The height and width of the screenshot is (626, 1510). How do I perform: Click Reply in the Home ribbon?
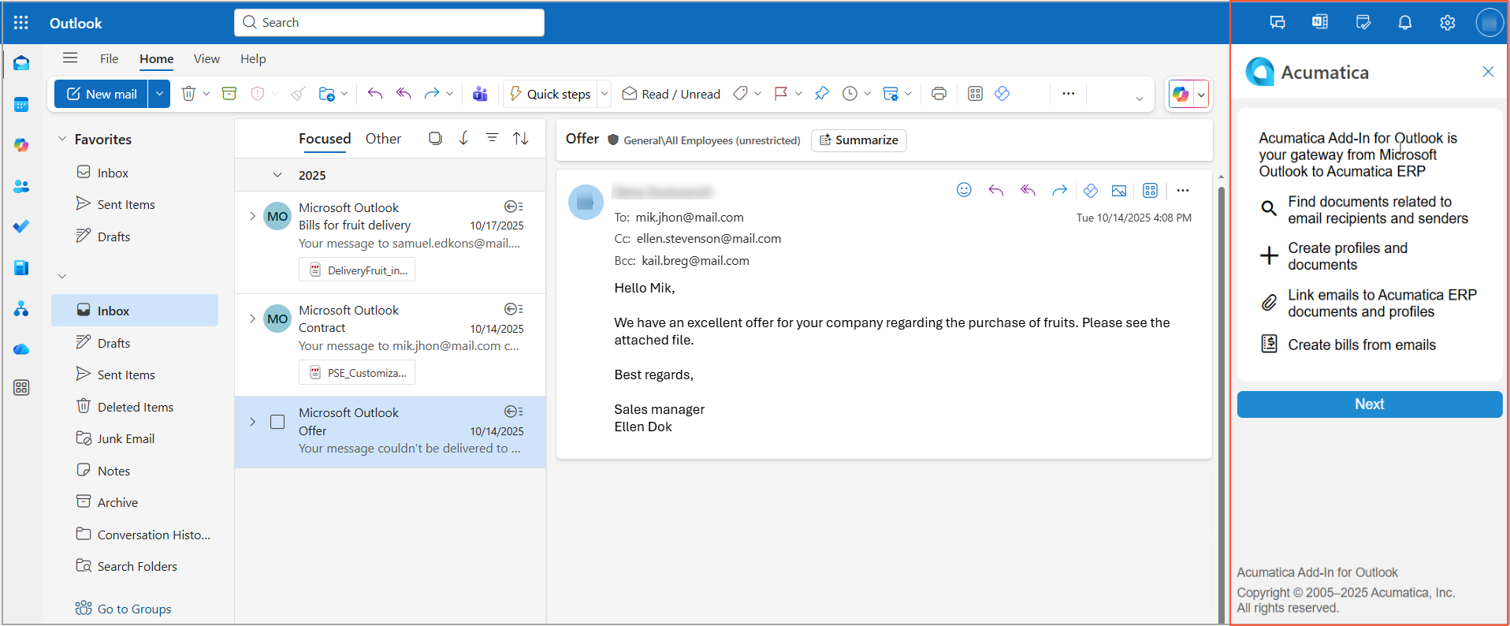coord(375,94)
